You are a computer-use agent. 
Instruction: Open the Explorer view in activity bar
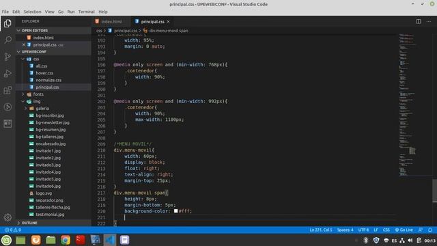pyautogui.click(x=8, y=23)
